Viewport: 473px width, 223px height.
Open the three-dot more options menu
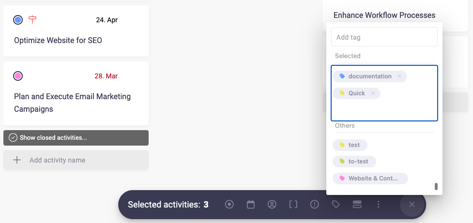coord(379,205)
